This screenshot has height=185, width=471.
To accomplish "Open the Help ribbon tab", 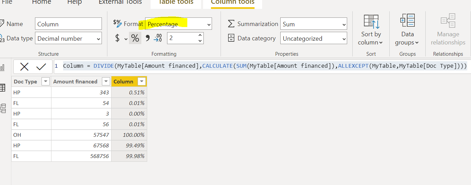I will pyautogui.click(x=74, y=2).
